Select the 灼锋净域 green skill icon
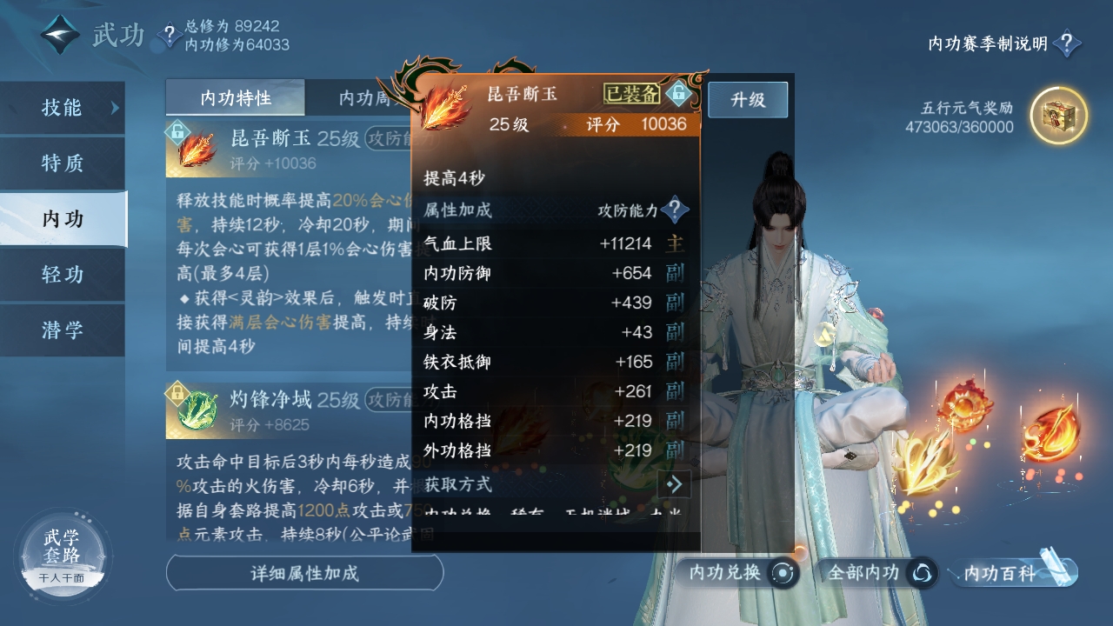This screenshot has height=626, width=1113. pyautogui.click(x=197, y=411)
